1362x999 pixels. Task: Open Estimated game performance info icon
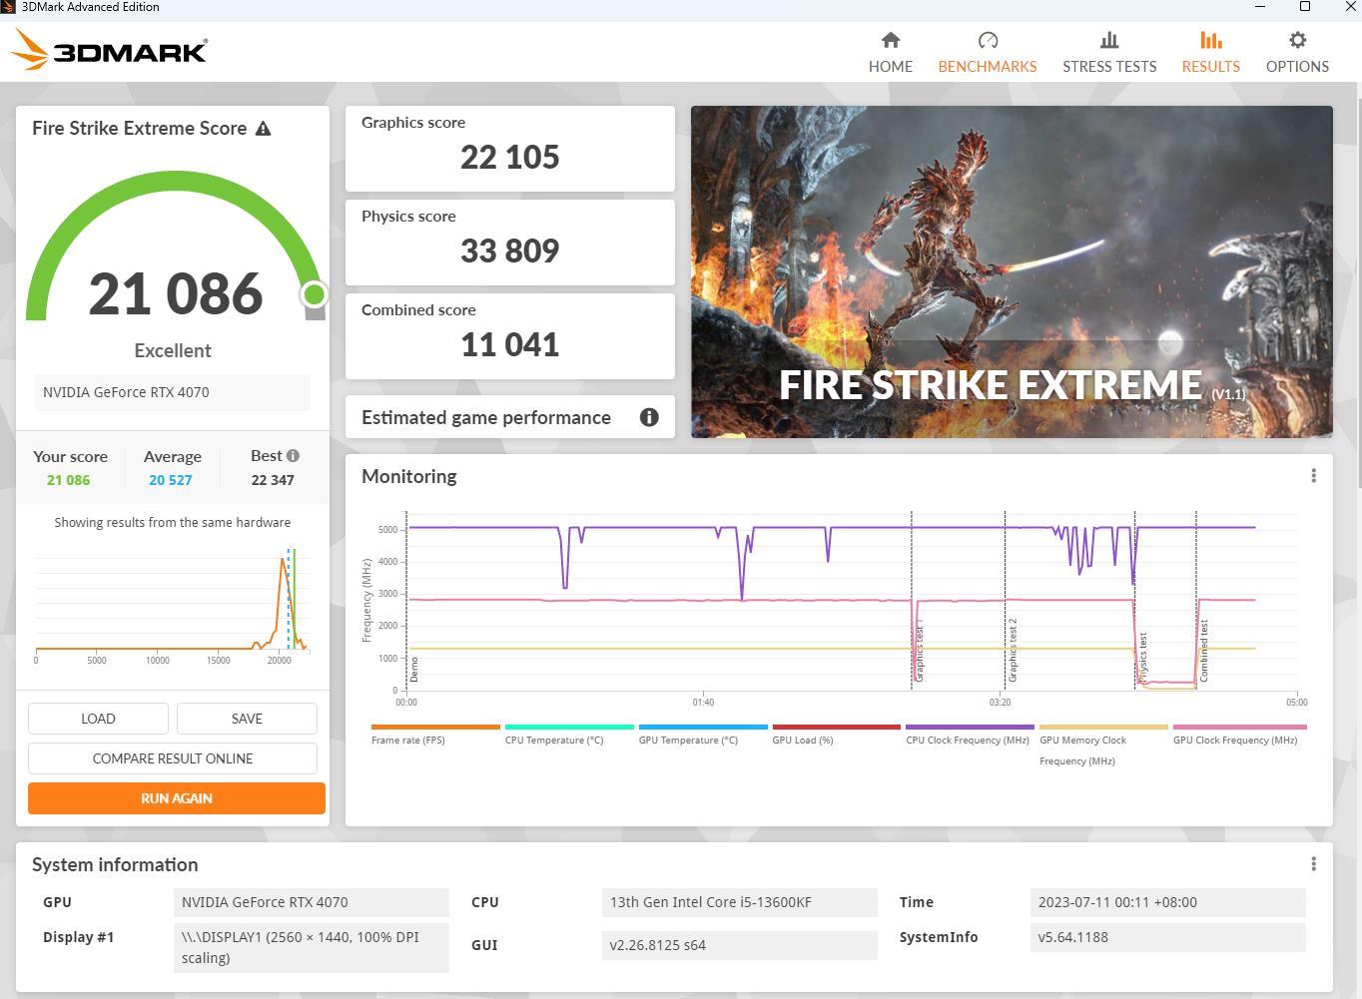pos(649,417)
